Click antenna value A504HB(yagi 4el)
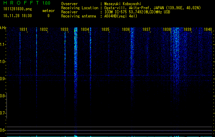 click(x=121, y=16)
